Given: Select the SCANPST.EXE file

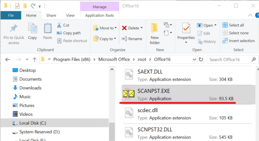Looking at the screenshot, I should [188, 95].
